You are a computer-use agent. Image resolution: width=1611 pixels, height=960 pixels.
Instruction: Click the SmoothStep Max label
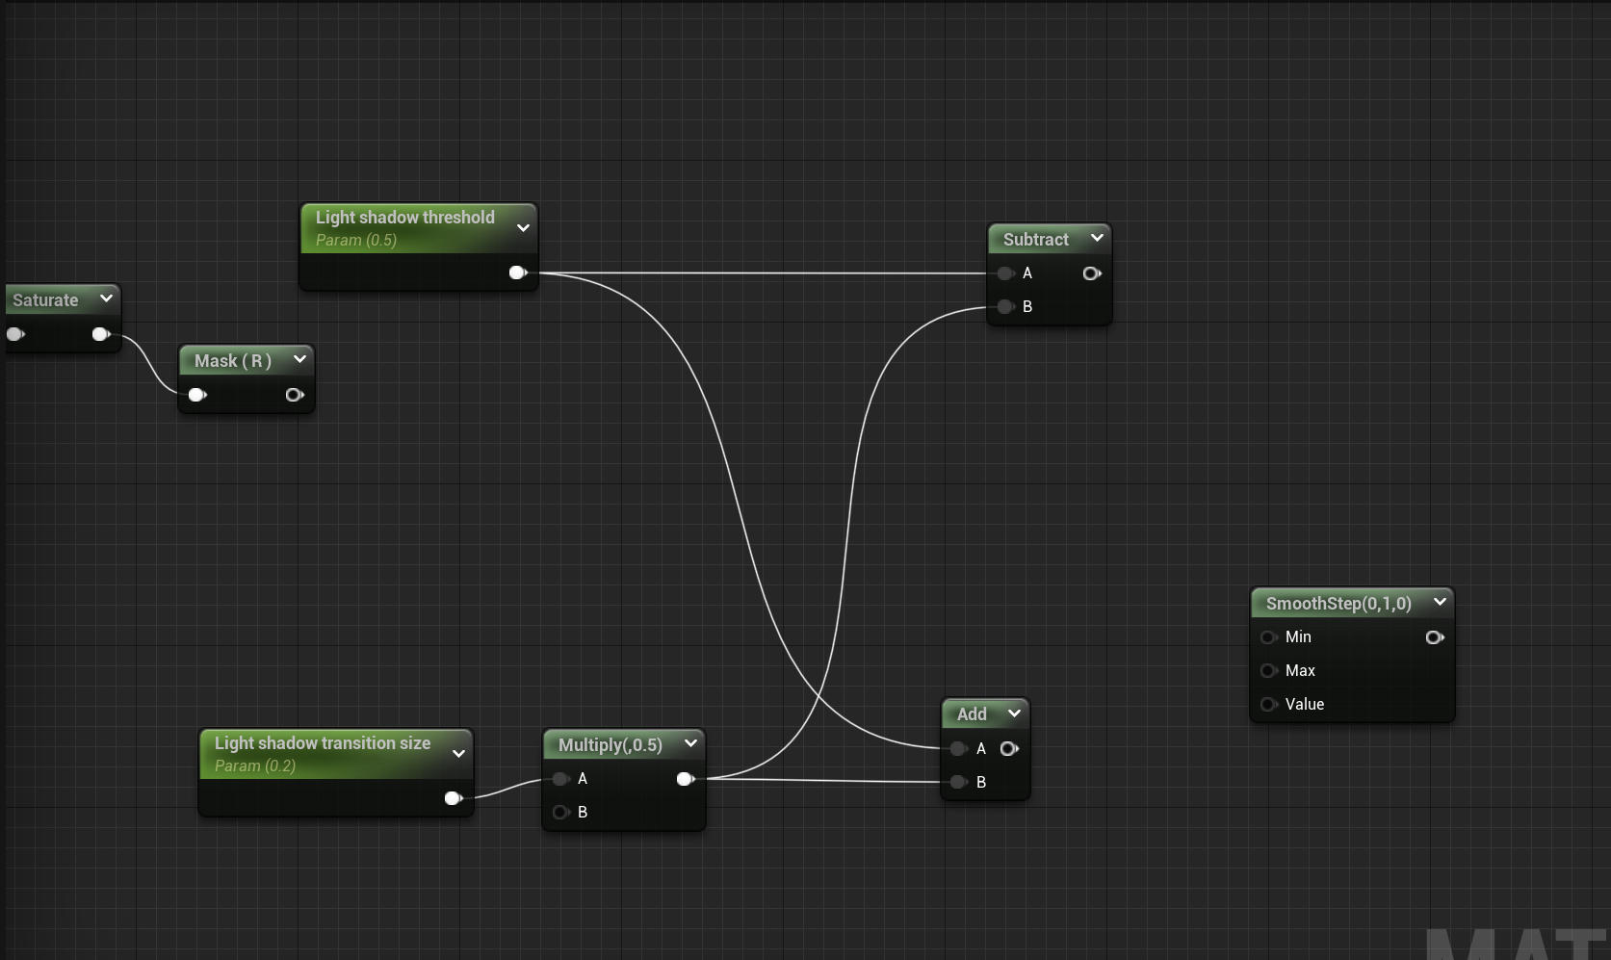click(1300, 671)
